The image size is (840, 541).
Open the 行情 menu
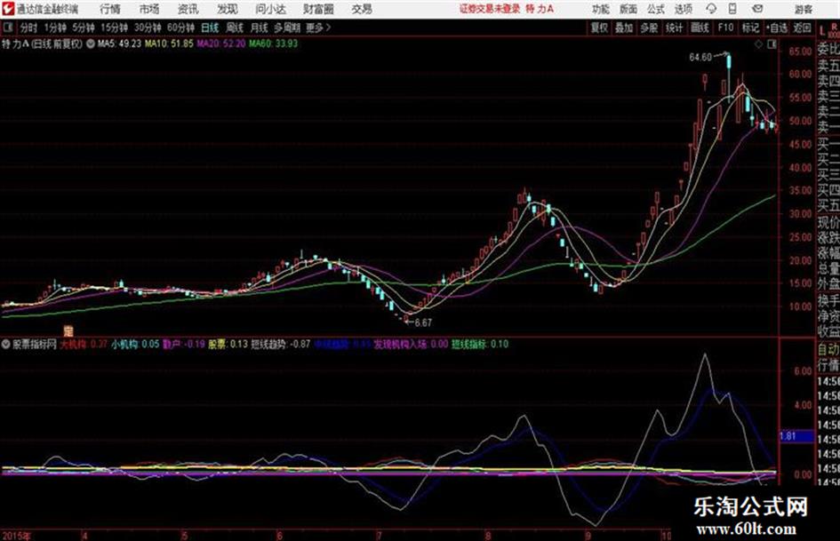110,9
